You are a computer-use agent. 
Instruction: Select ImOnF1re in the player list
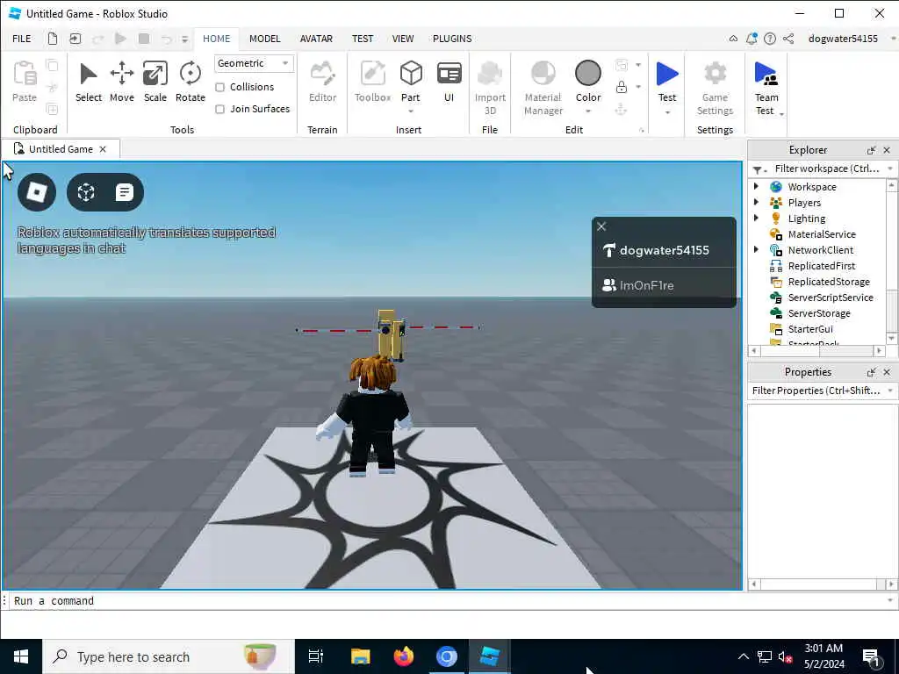point(664,285)
